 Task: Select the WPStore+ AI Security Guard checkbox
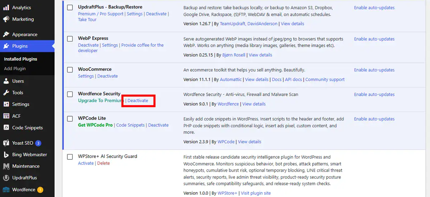point(70,157)
